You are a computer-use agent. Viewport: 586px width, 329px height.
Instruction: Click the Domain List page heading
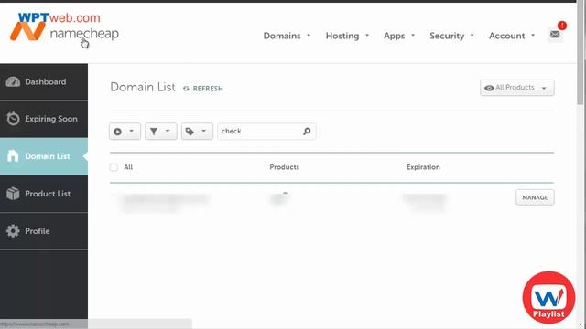(x=143, y=87)
